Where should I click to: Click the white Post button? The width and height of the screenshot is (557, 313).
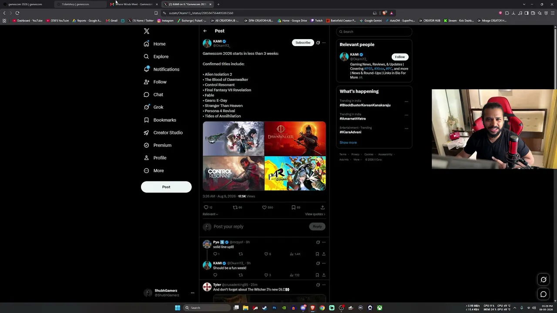tap(166, 187)
